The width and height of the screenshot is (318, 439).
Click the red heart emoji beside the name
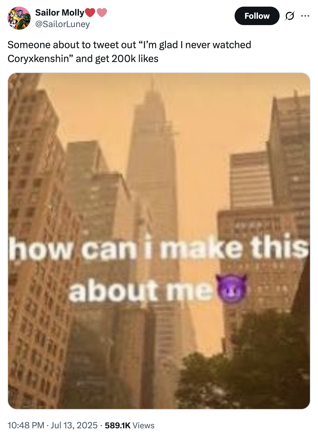90,12
